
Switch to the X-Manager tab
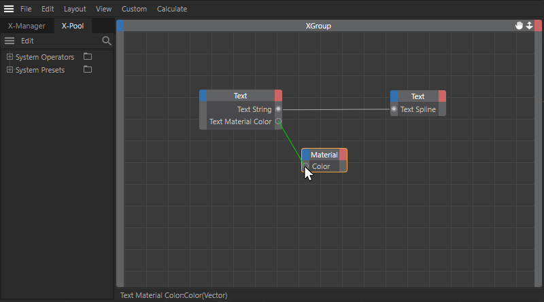point(27,26)
